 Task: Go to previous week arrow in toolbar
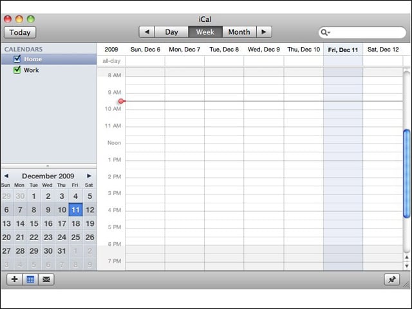click(147, 32)
